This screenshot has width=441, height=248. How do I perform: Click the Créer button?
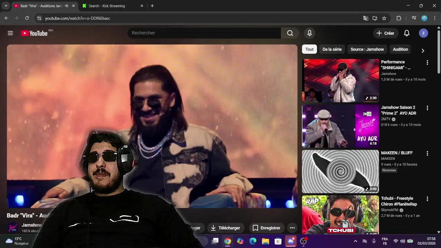coord(386,33)
